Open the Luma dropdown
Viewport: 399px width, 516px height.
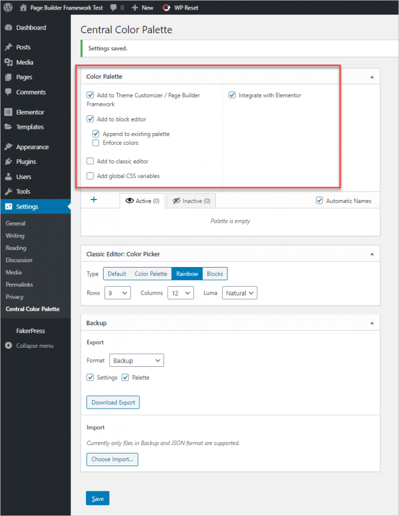tap(240, 293)
